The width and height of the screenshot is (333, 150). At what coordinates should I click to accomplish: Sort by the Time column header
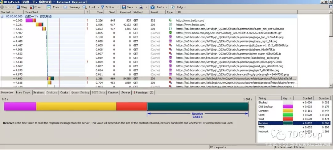coord(97,12)
